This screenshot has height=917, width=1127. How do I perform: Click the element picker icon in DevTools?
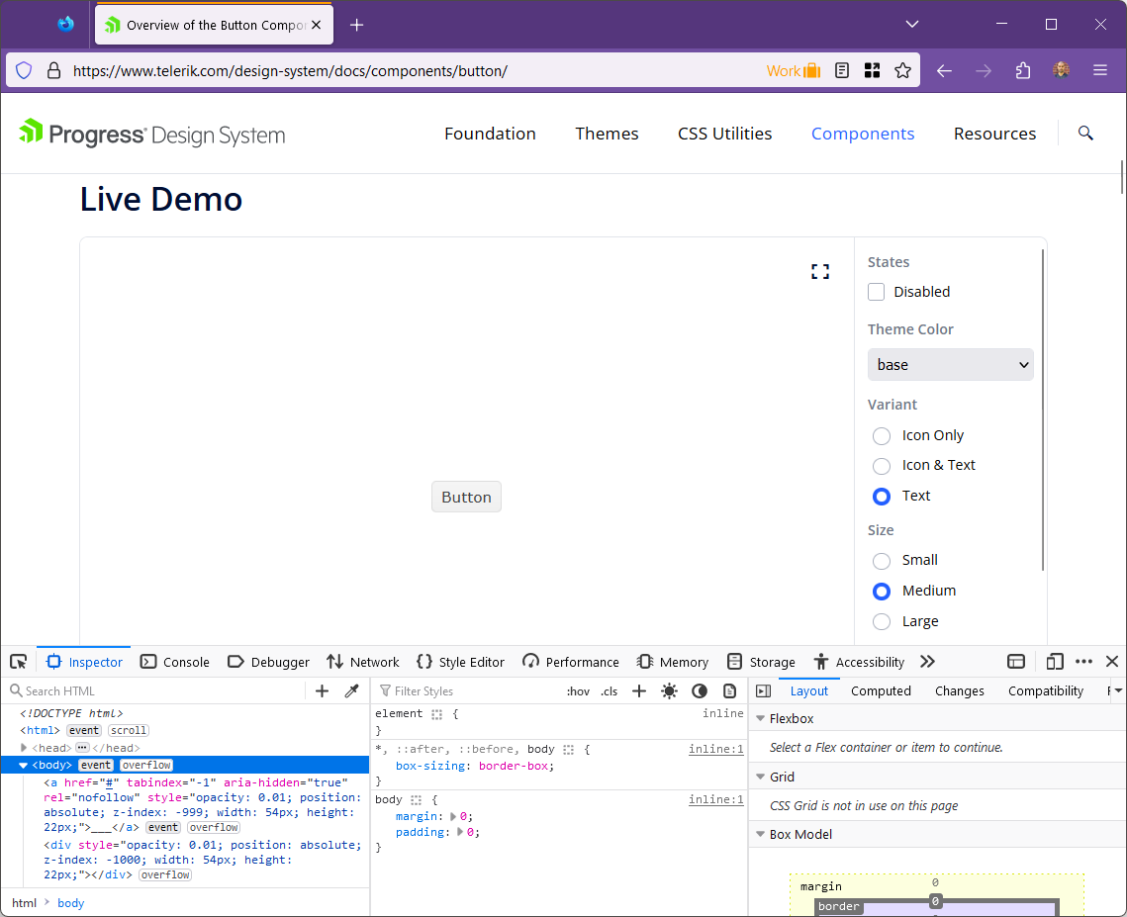(x=18, y=662)
